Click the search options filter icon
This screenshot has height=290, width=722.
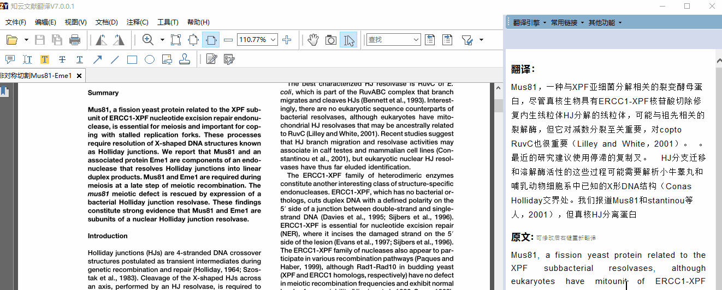pyautogui.click(x=467, y=40)
